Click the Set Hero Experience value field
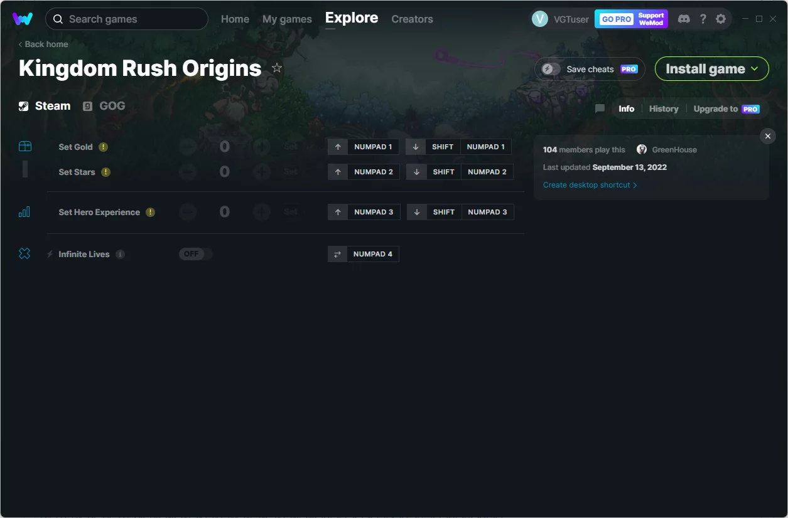The image size is (788, 518). [x=225, y=212]
